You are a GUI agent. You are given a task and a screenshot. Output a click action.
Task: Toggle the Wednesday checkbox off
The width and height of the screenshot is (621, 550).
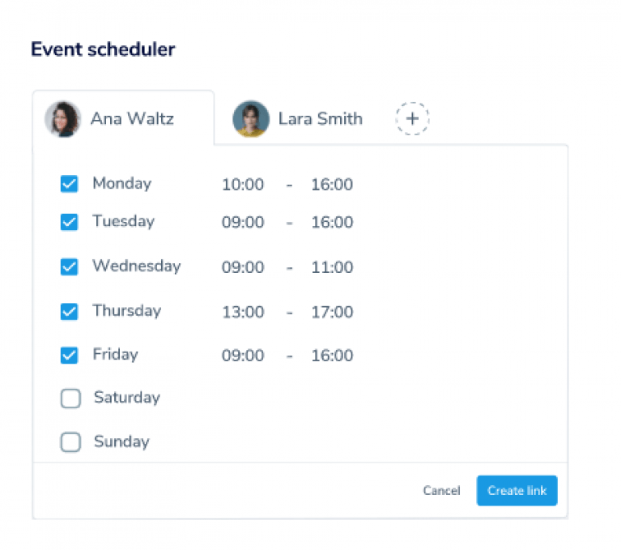[70, 266]
